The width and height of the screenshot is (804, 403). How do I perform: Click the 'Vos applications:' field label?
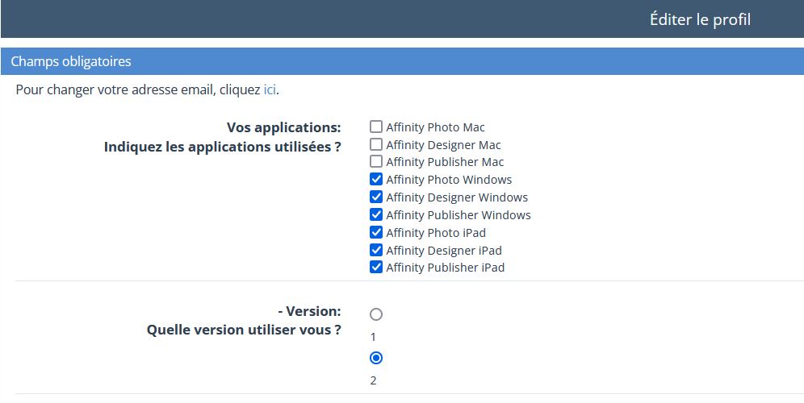[283, 127]
